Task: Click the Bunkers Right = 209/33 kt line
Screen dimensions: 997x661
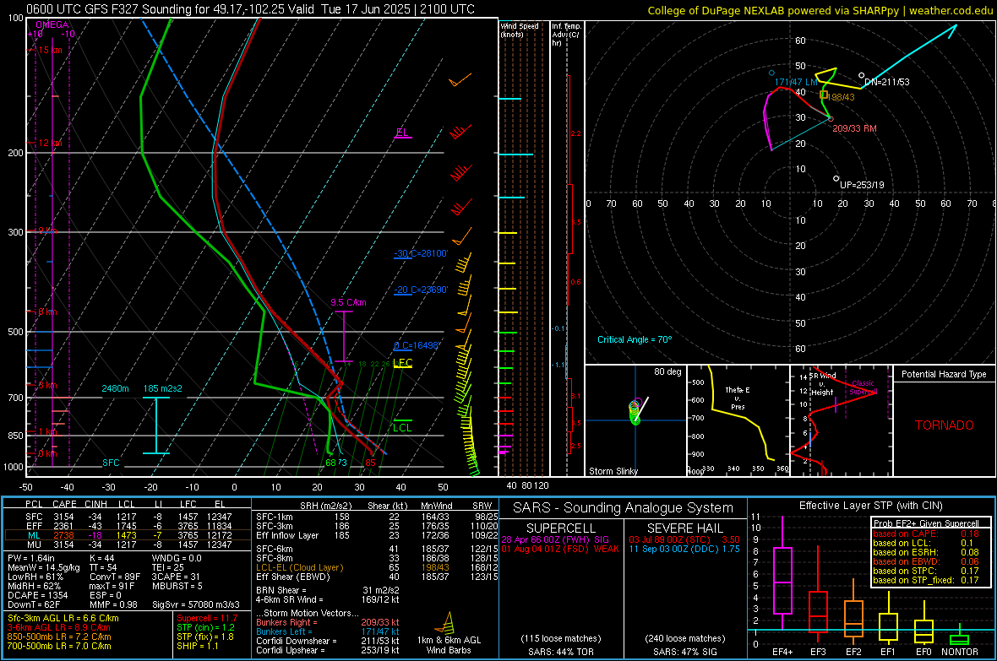Action: click(x=328, y=622)
